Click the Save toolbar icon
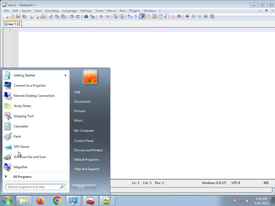 coord(18,16)
